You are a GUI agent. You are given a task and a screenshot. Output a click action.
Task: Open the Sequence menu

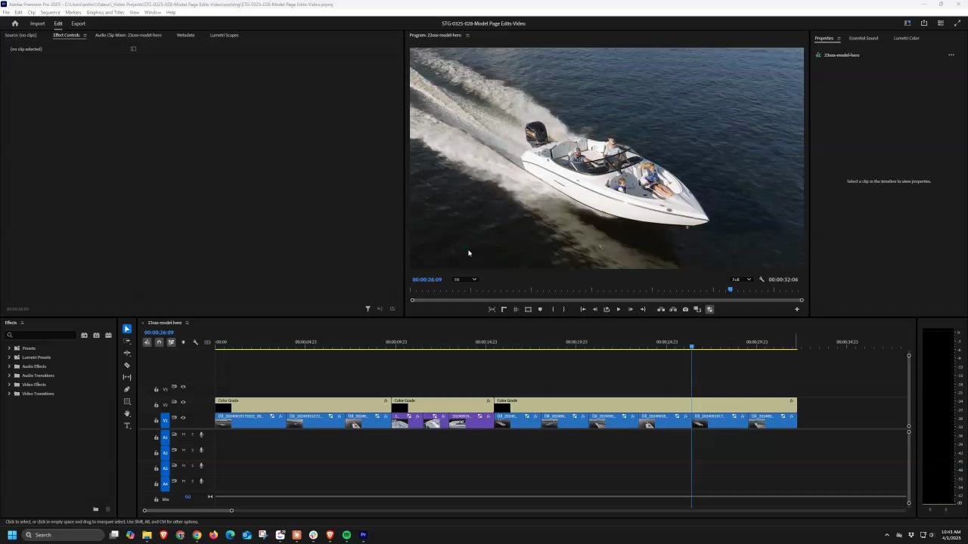click(50, 12)
